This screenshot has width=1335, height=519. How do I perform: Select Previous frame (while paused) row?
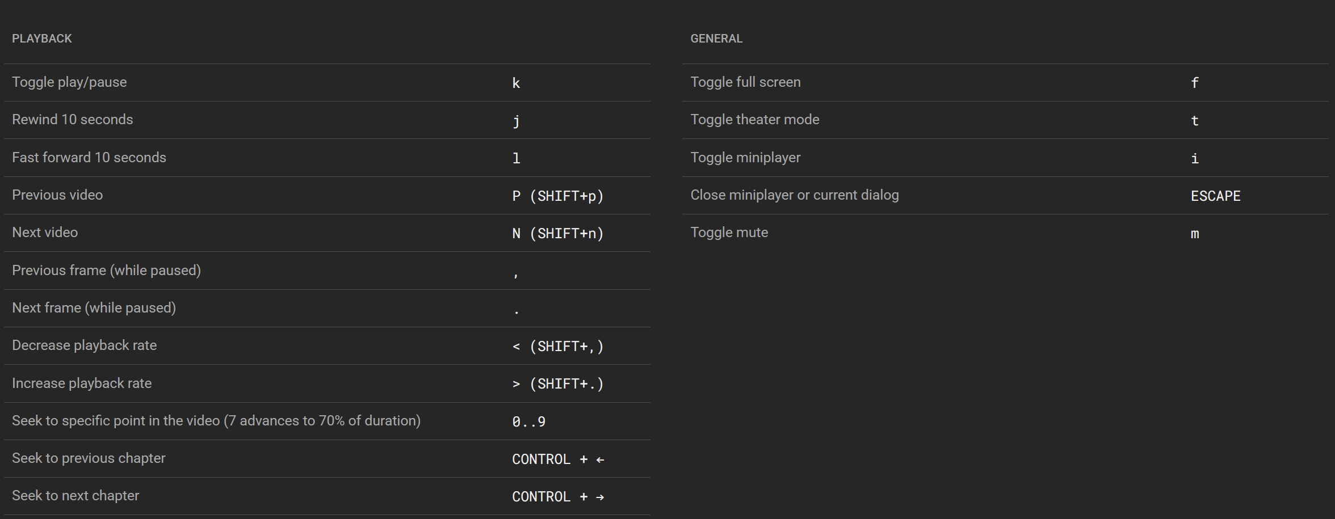click(x=327, y=271)
